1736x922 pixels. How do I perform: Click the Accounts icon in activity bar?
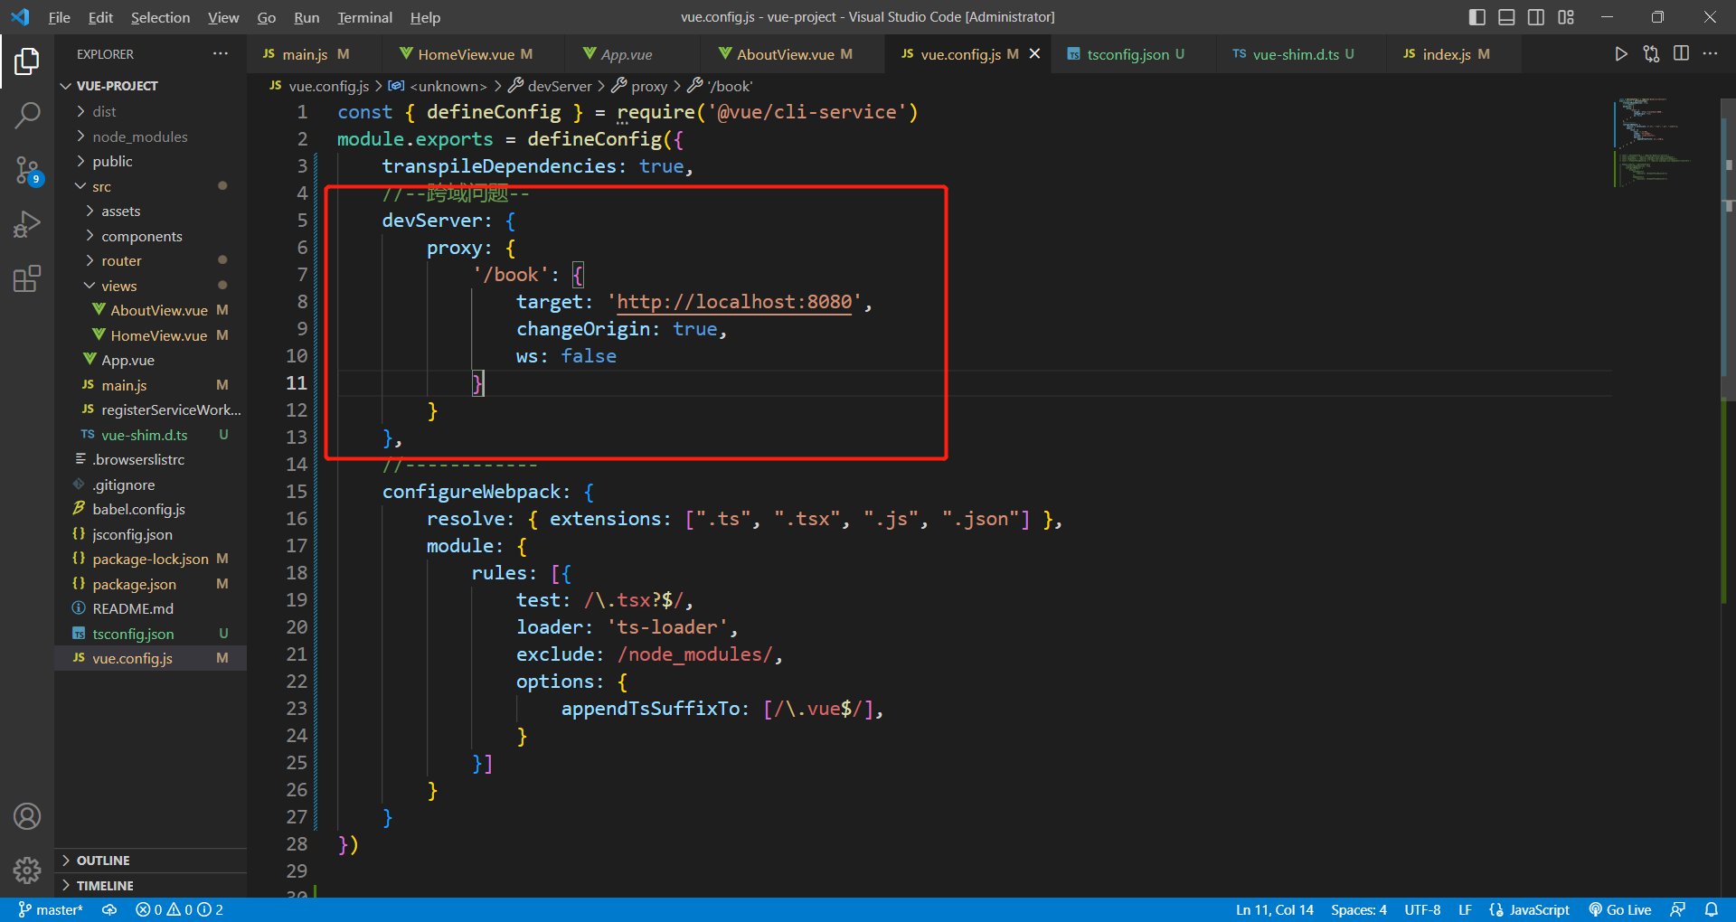point(27,816)
